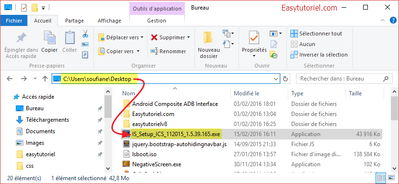Open the Historique clock icon
399x184 pixels.
274,55
